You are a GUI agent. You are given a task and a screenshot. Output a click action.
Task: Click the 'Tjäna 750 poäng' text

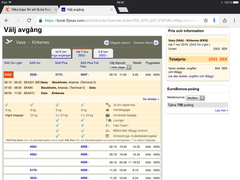click(x=181, y=105)
